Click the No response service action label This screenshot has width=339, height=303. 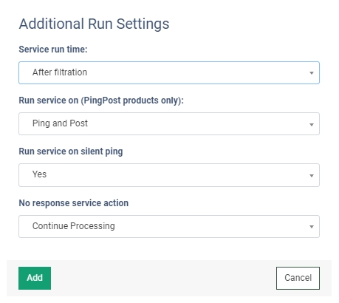[x=74, y=203]
